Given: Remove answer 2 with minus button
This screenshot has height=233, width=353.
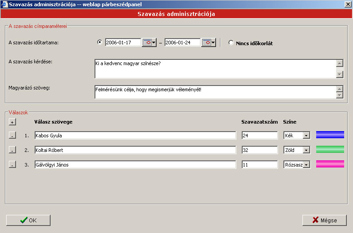Looking at the screenshot, I should pos(12,150).
